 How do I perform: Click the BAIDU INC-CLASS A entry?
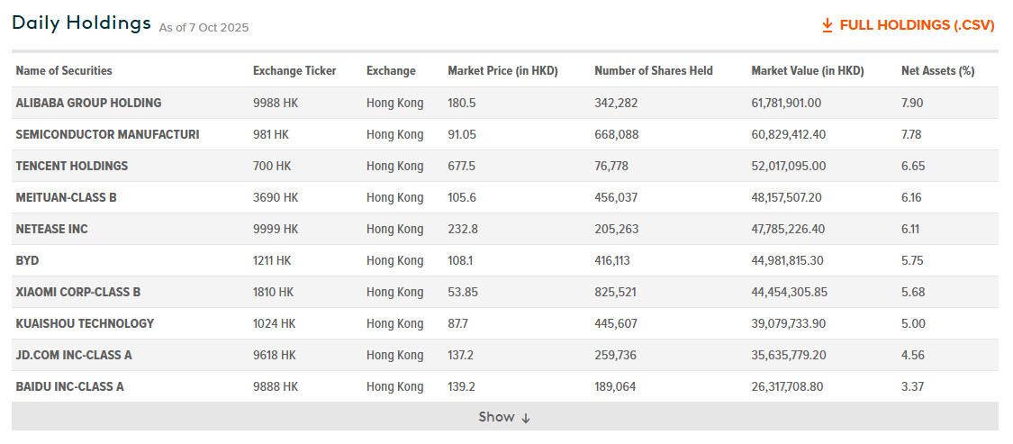[69, 386]
